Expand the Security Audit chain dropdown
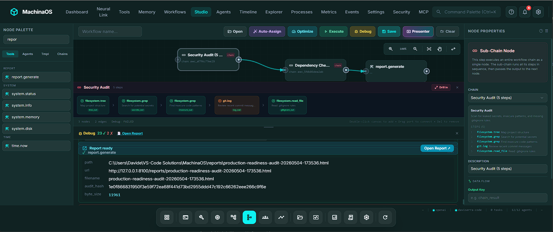This screenshot has width=553, height=232. pos(508,98)
